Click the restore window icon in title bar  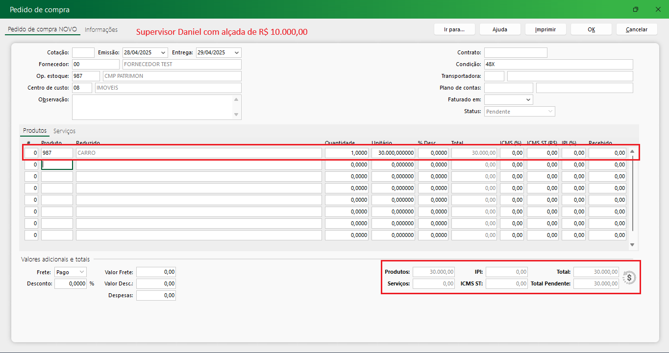point(636,9)
